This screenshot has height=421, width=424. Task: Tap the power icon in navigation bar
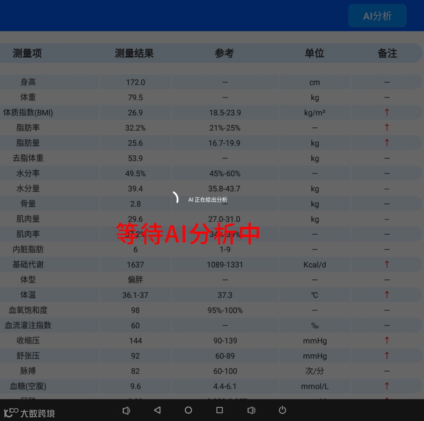(x=282, y=410)
